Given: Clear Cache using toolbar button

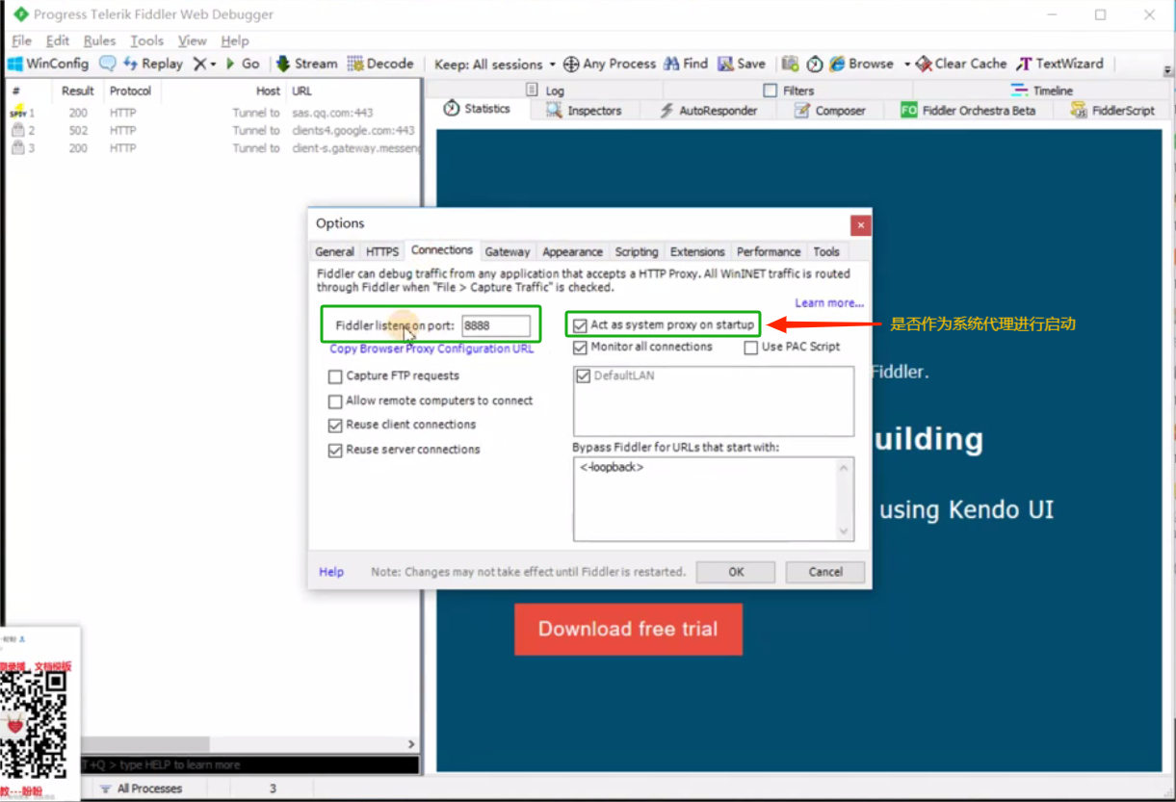Looking at the screenshot, I should pyautogui.click(x=960, y=64).
